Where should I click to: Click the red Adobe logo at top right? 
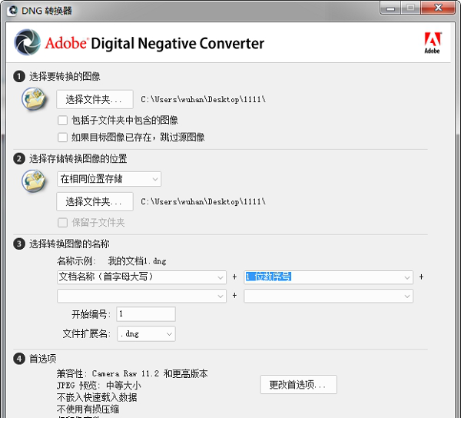pos(432,42)
